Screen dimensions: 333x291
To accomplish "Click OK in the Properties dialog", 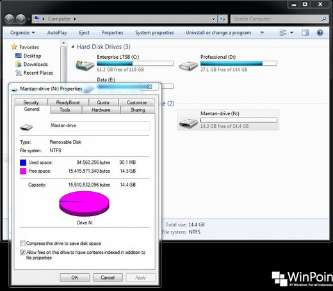I will (74, 278).
